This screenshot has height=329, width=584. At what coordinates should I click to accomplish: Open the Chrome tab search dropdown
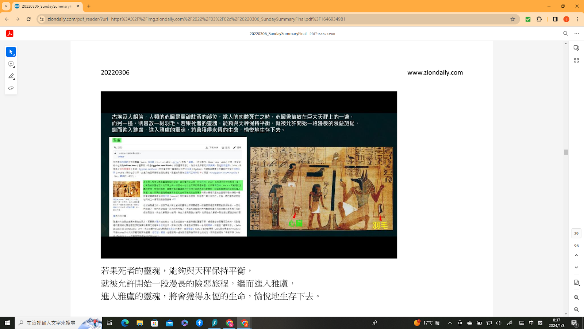6,6
